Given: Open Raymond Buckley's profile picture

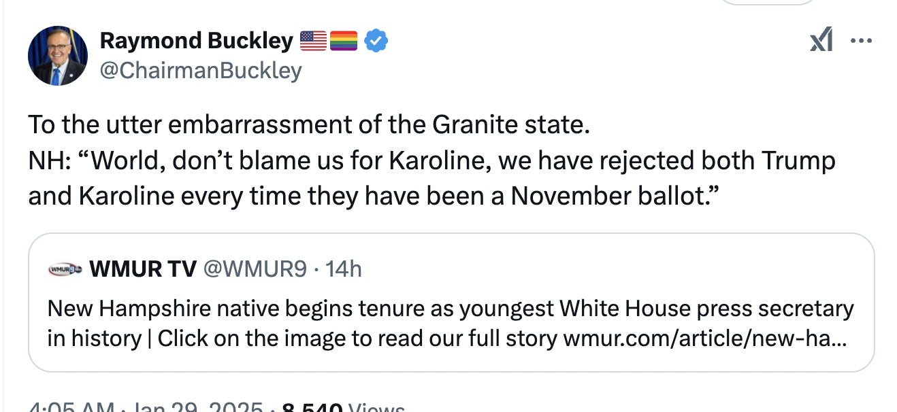Looking at the screenshot, I should coord(58,56).
